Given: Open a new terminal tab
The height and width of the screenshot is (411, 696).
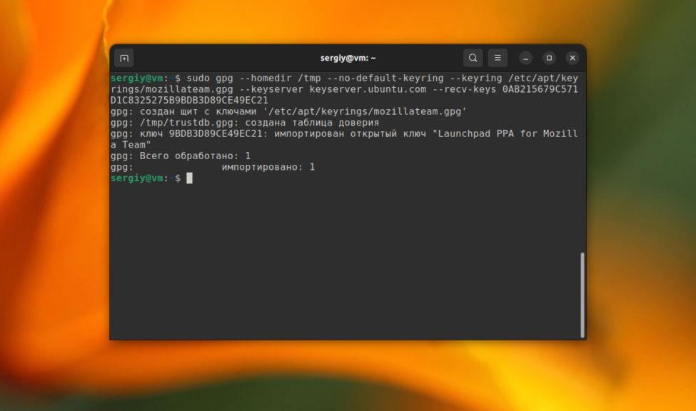Looking at the screenshot, I should pyautogui.click(x=124, y=58).
